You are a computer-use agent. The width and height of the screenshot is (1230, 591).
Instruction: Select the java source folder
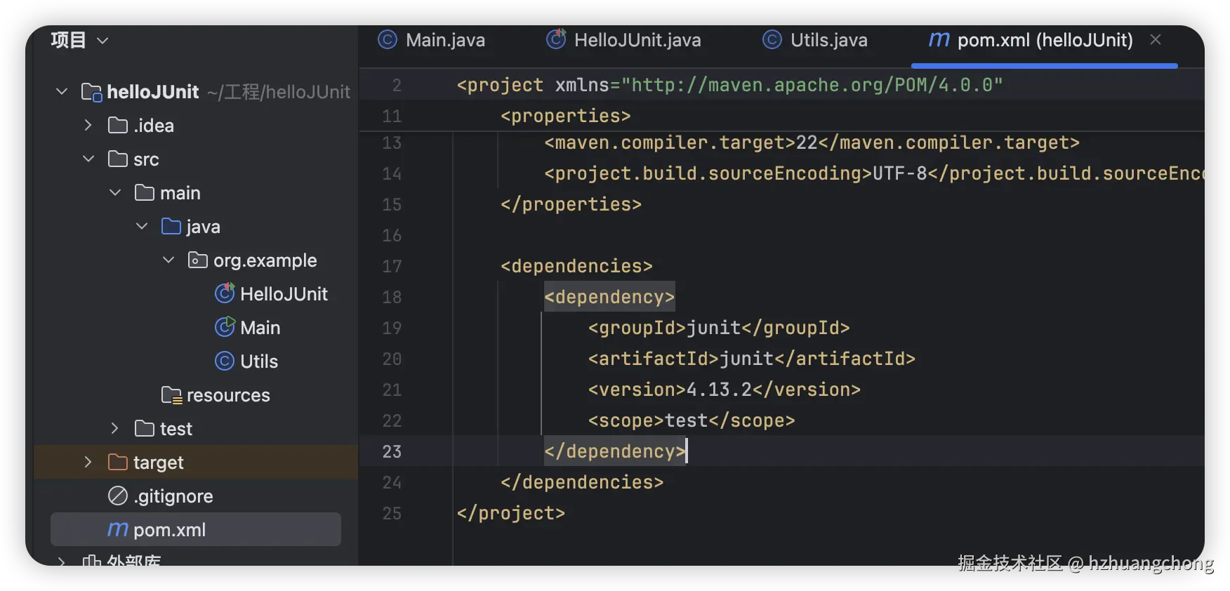[203, 227]
